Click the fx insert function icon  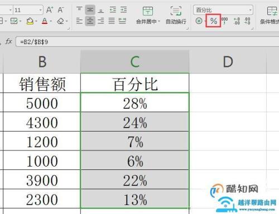pos(8,41)
